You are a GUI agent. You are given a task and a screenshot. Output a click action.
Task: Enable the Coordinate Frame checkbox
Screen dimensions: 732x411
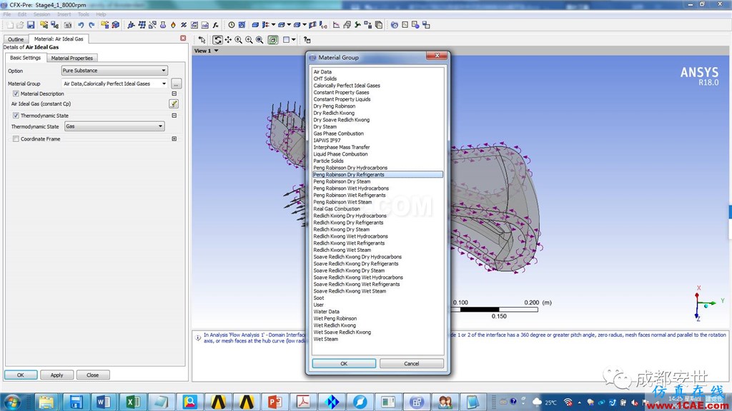16,139
